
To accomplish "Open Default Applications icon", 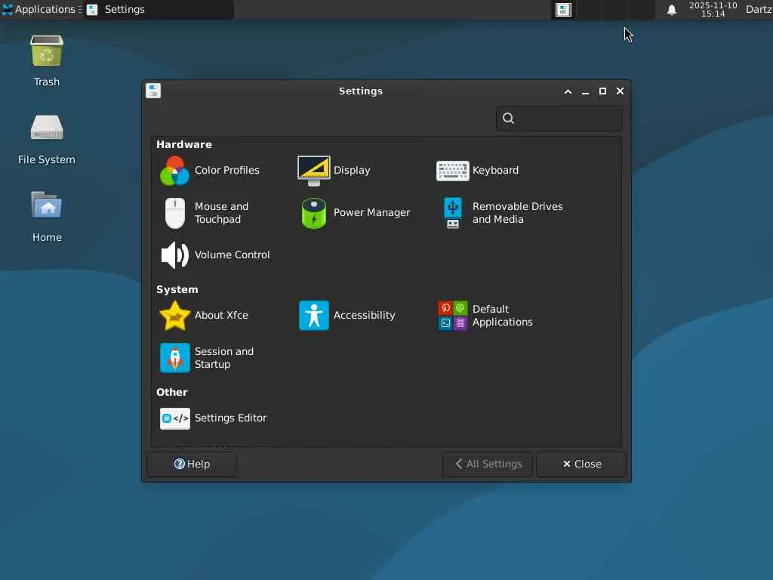I will [453, 316].
